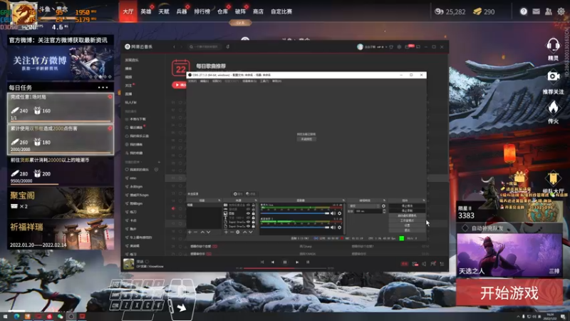Click red play-all button under daily recommendations
570x321 pixels.
179,85
